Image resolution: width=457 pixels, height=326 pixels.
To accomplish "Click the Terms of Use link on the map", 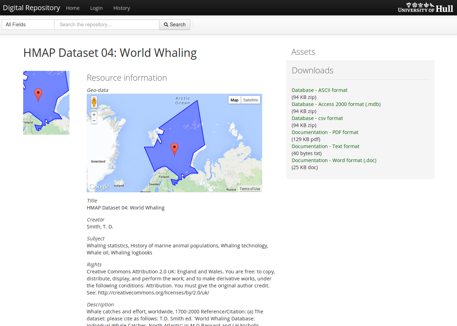I will coord(250,188).
